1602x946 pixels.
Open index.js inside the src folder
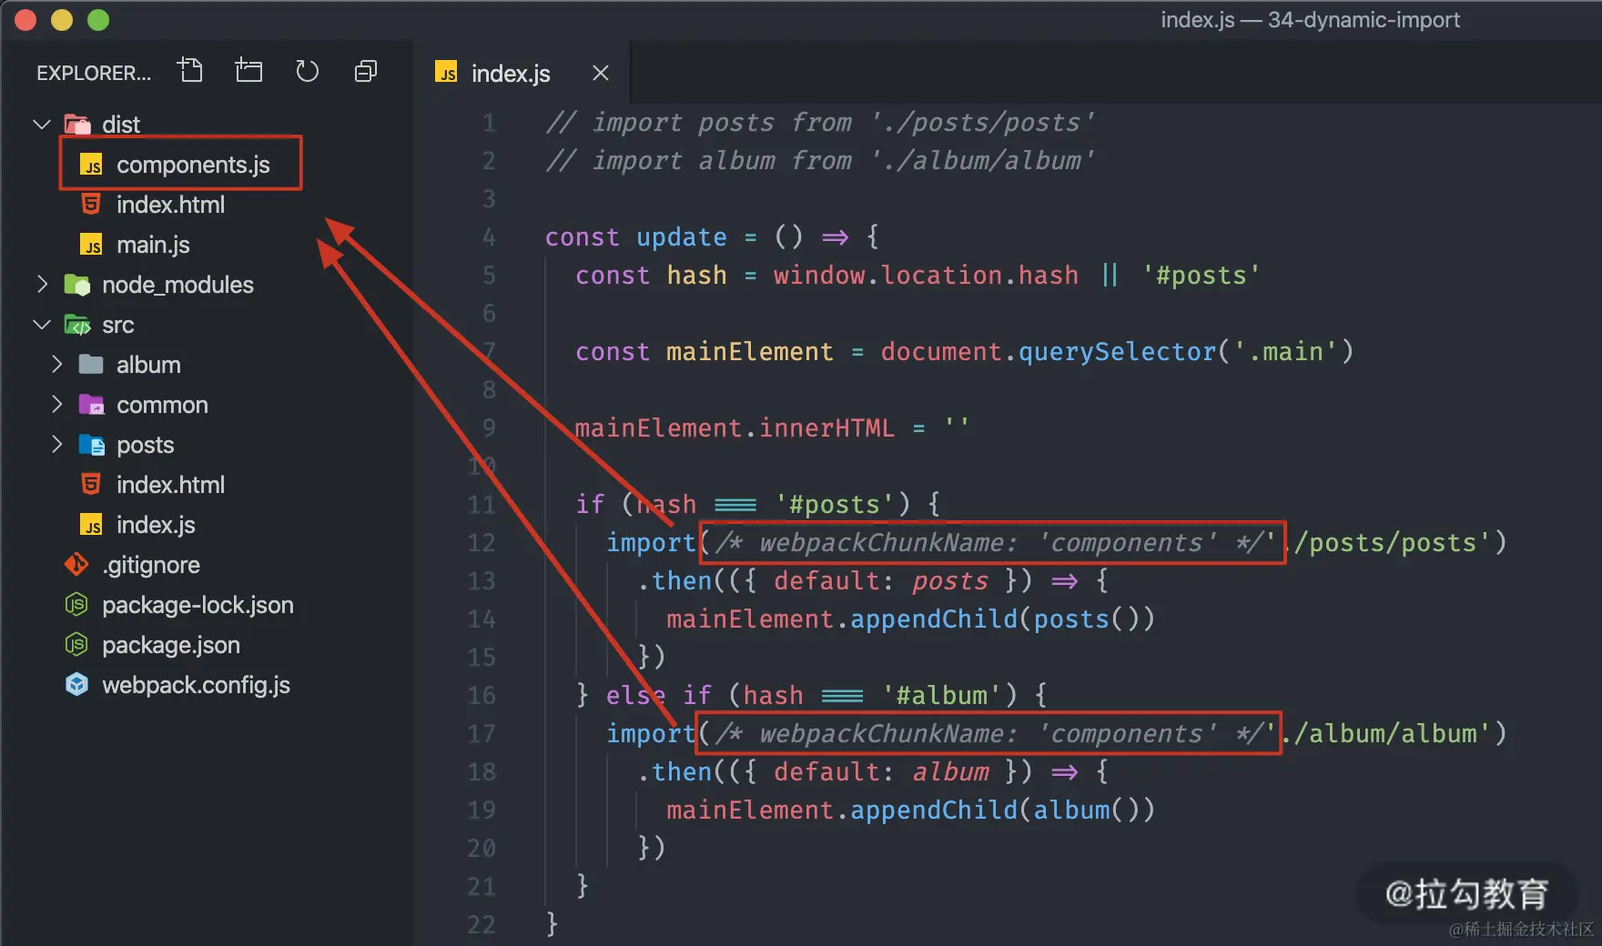156,525
